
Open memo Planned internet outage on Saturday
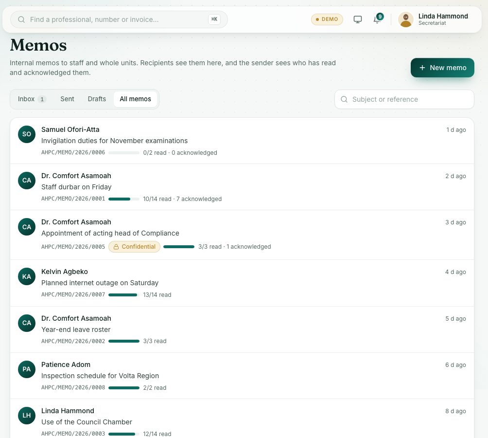point(242,283)
